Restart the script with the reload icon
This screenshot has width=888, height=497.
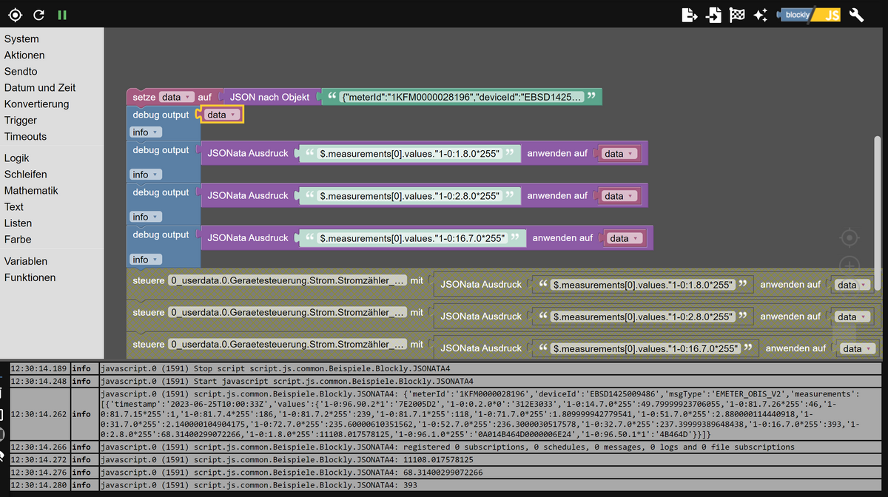coord(39,15)
